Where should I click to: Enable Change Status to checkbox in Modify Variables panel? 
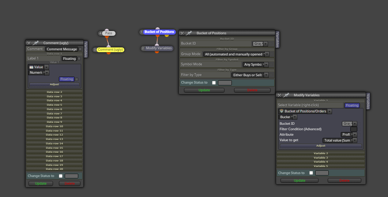pos(311,173)
